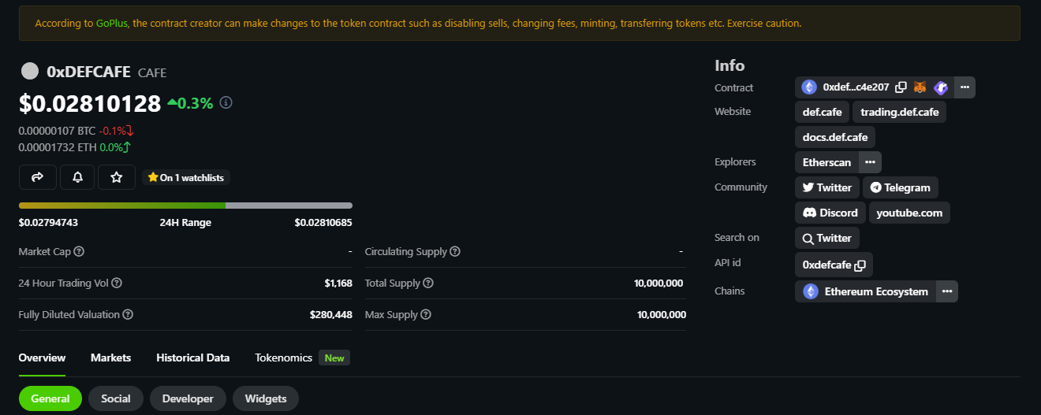Copy the contract address icon
This screenshot has width=1041, height=415.
[901, 87]
